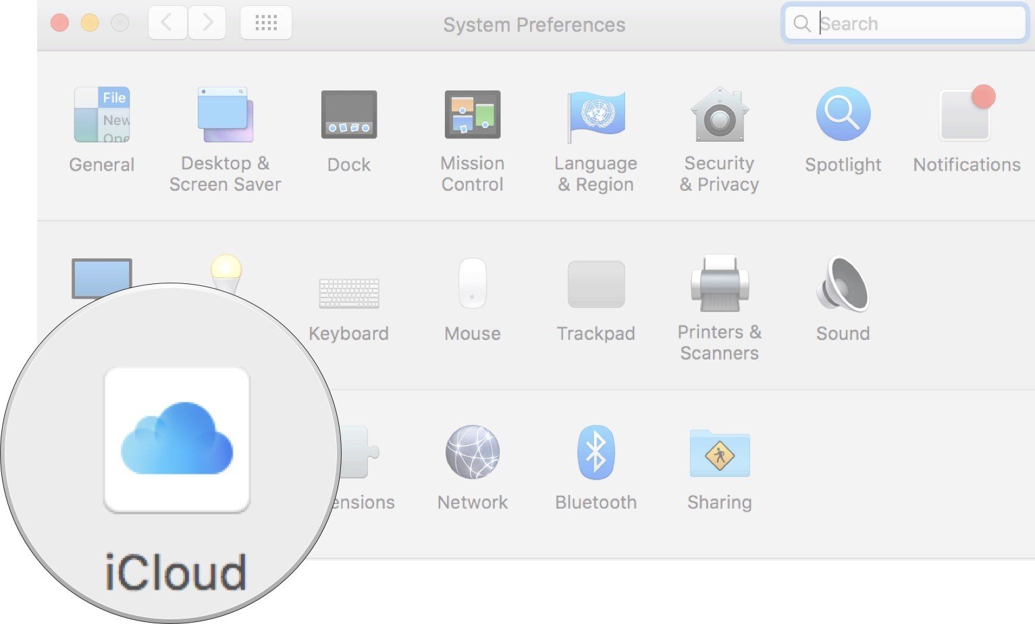Open the Extensions puzzle piece icon
This screenshot has width=1035, height=624.
click(x=358, y=451)
